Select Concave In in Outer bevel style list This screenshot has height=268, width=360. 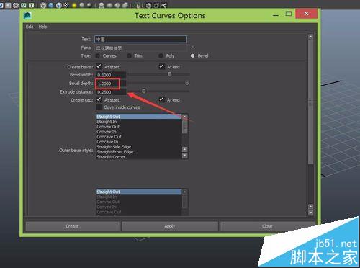(139, 142)
